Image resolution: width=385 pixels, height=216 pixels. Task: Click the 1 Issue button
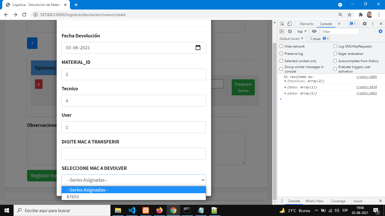(x=319, y=39)
